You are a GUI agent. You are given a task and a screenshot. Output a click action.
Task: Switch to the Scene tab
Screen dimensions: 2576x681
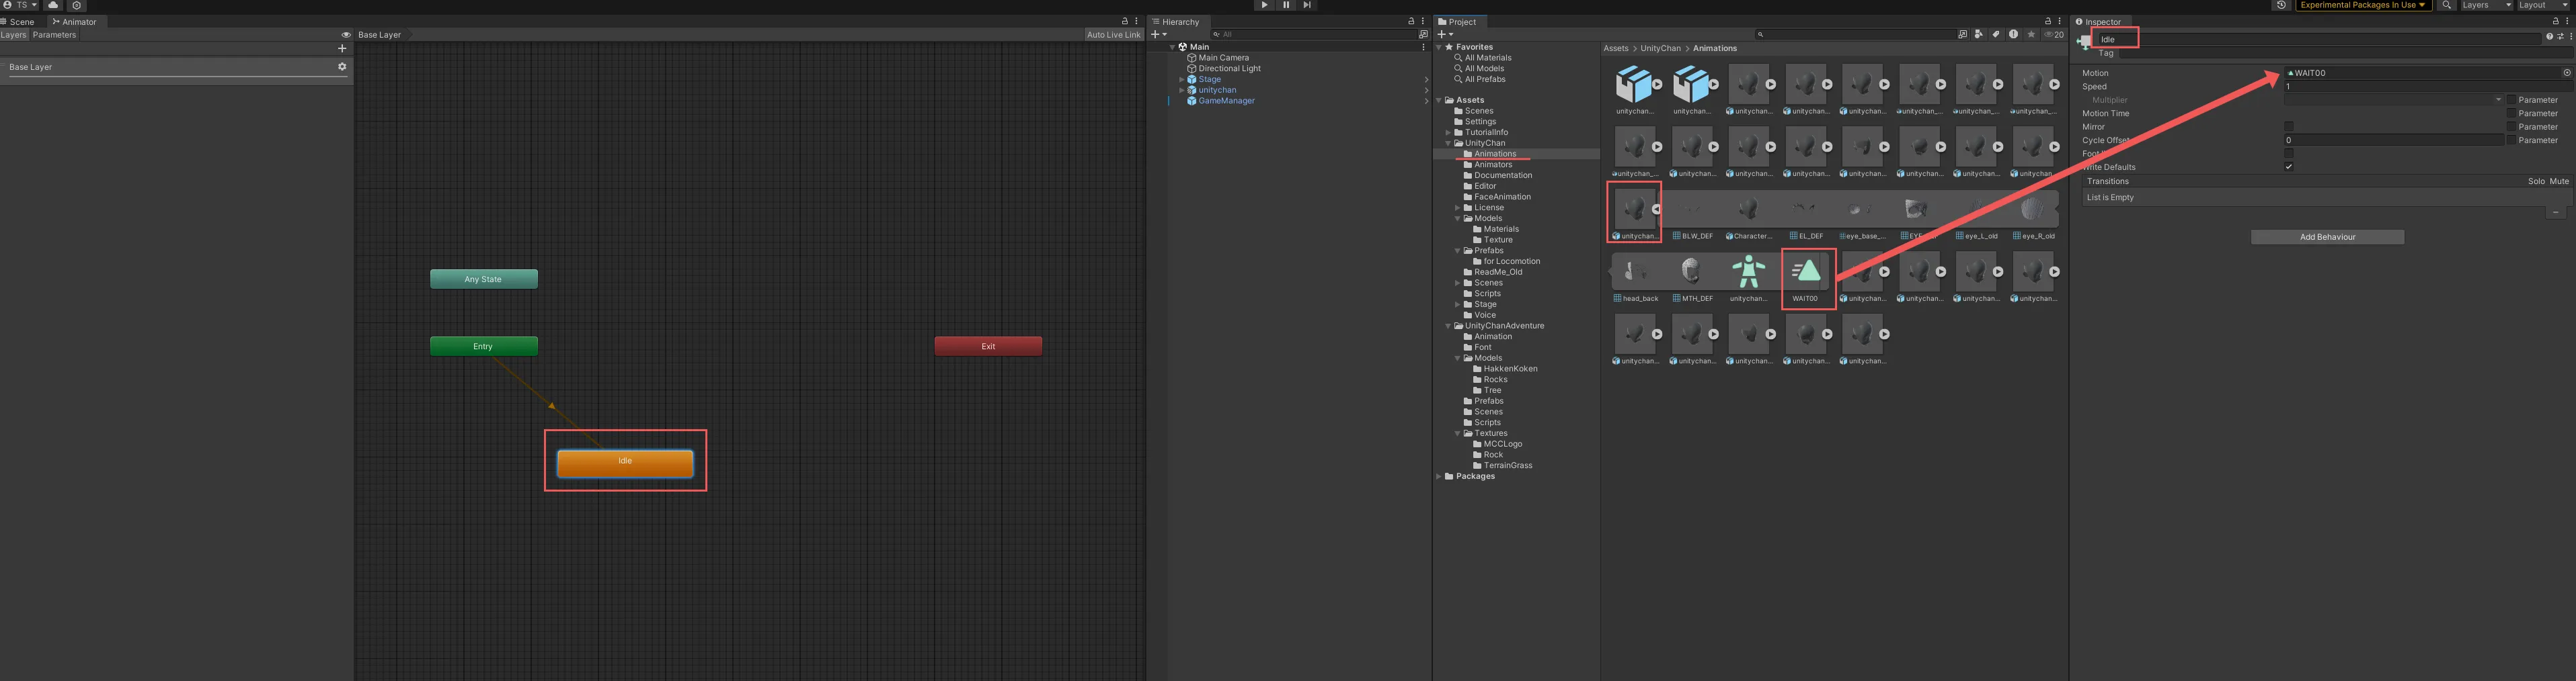point(20,22)
